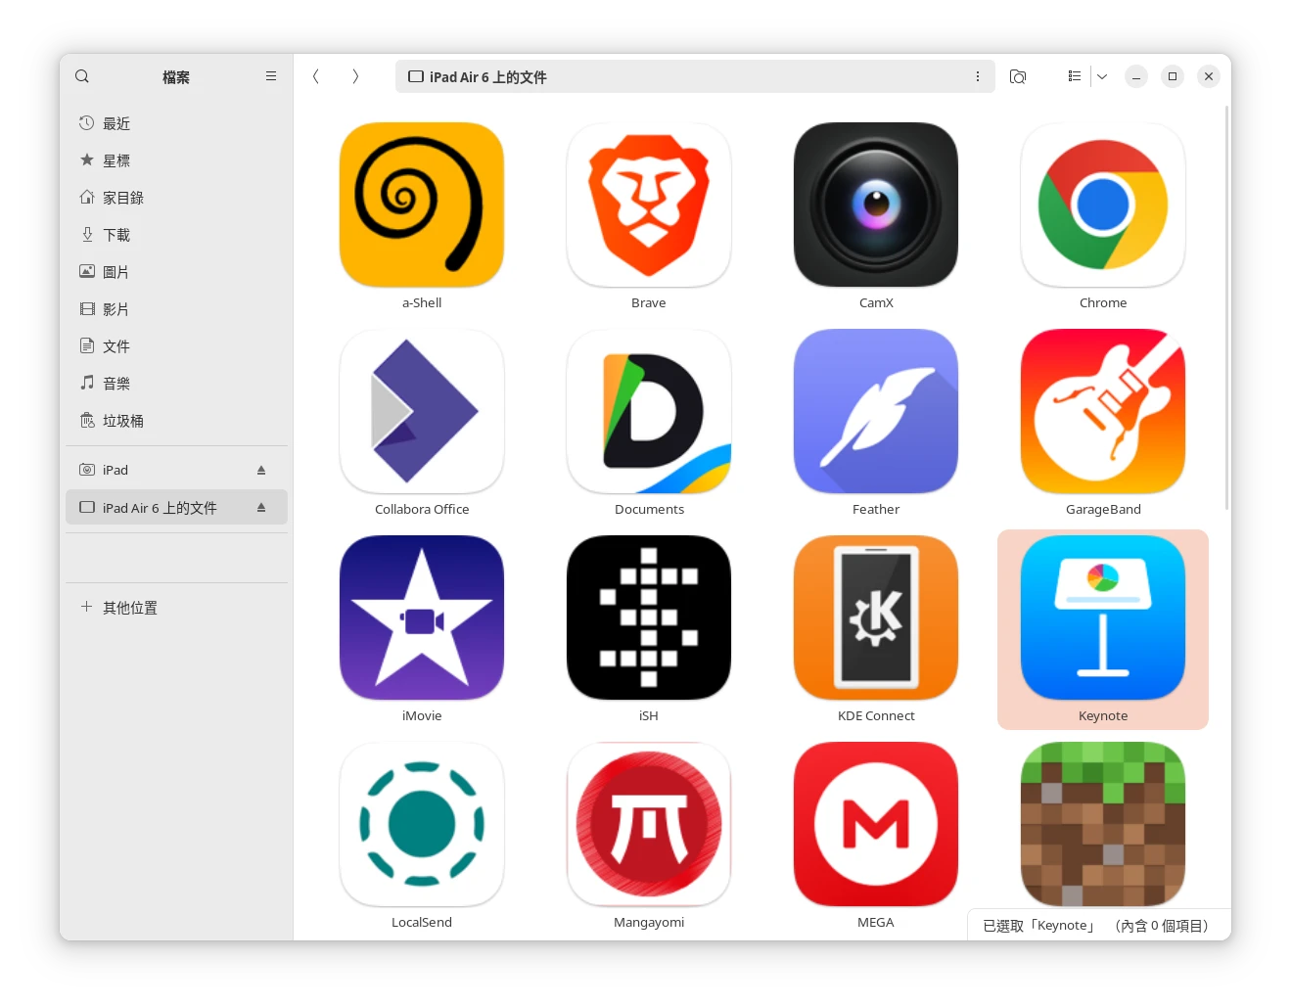Click the folder search button in toolbar
The image size is (1291, 1006).
(x=1018, y=76)
